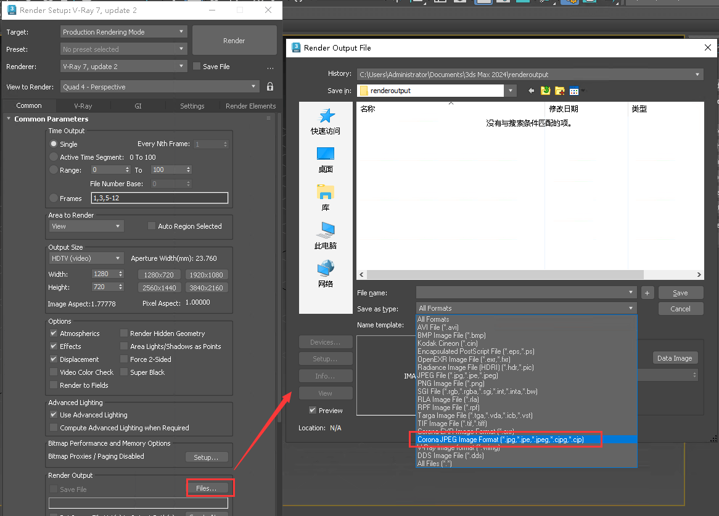Click the back arrow in file dialog

pos(532,91)
